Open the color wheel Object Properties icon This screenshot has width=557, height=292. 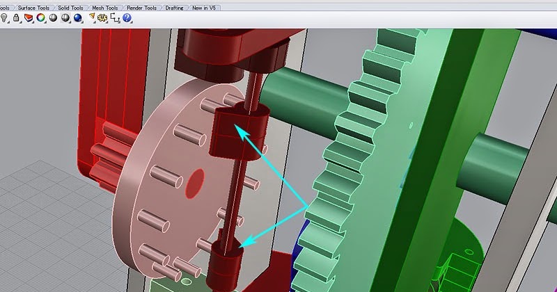point(41,18)
